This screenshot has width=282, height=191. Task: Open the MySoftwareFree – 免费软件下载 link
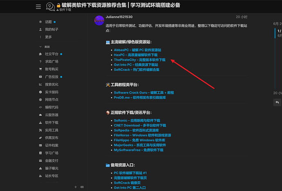coord(139,150)
